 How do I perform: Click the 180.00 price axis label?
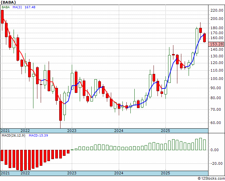coord(217,28)
